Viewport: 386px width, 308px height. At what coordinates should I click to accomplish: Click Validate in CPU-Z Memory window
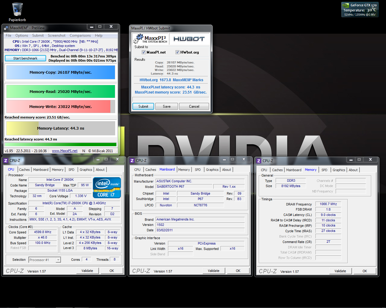(340, 271)
